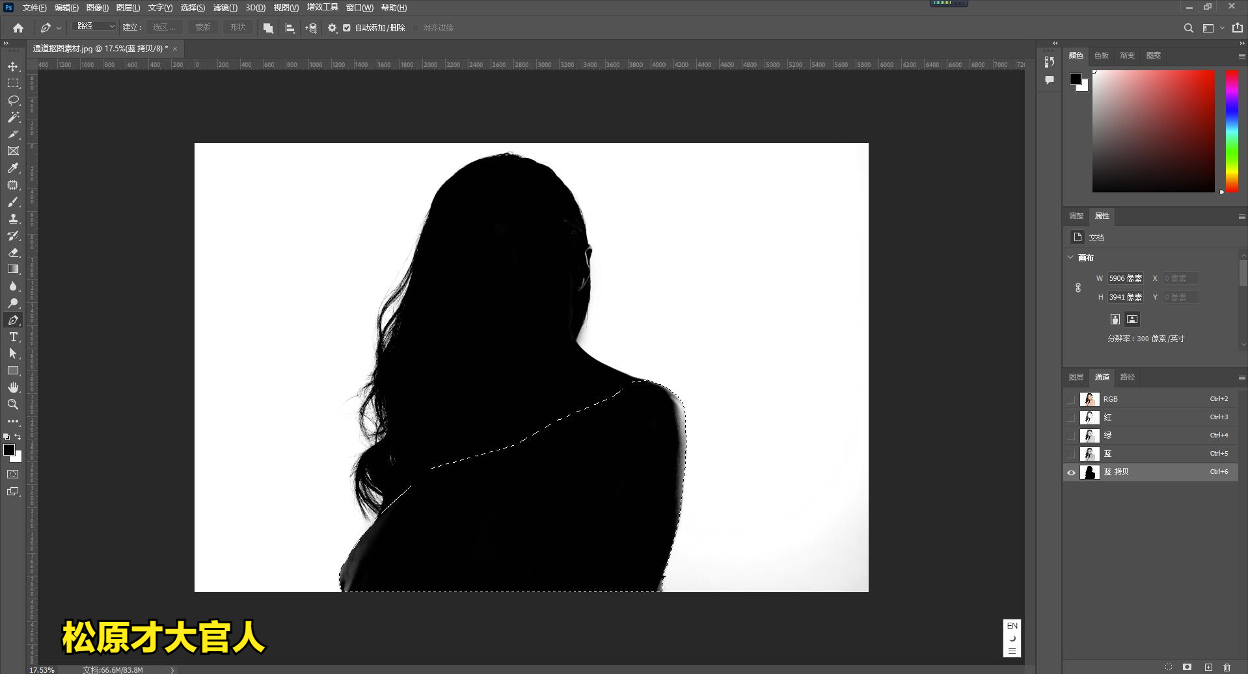Select the Magic Wand tool
This screenshot has width=1248, height=674.
(x=13, y=118)
